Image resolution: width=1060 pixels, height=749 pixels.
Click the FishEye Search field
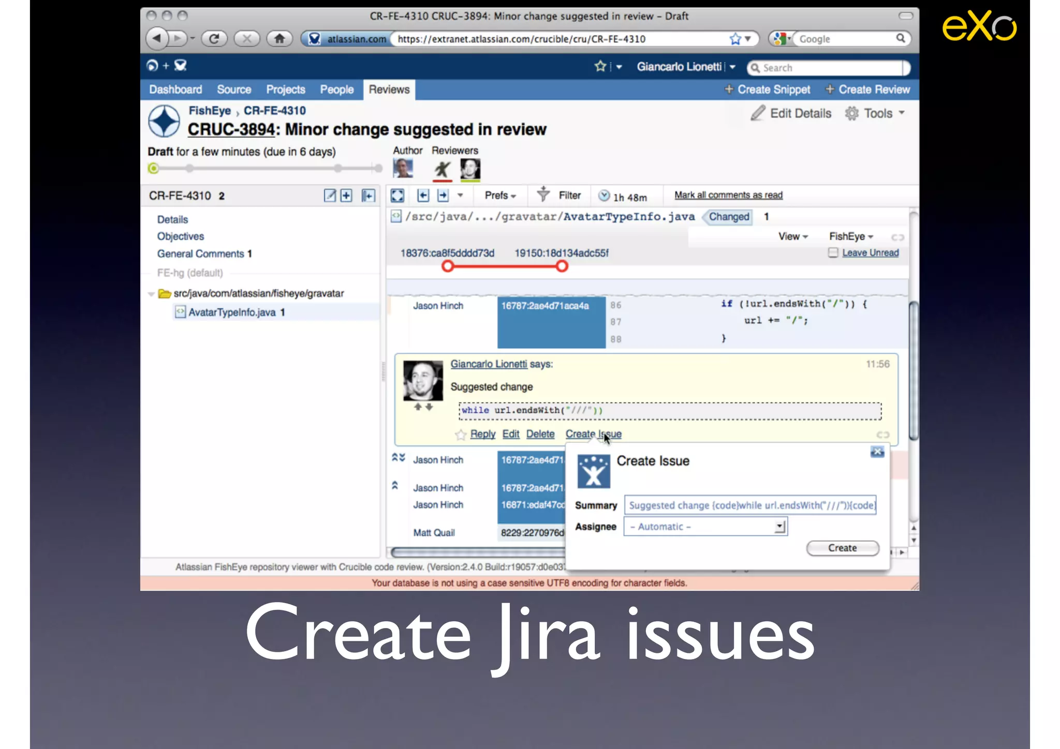827,68
